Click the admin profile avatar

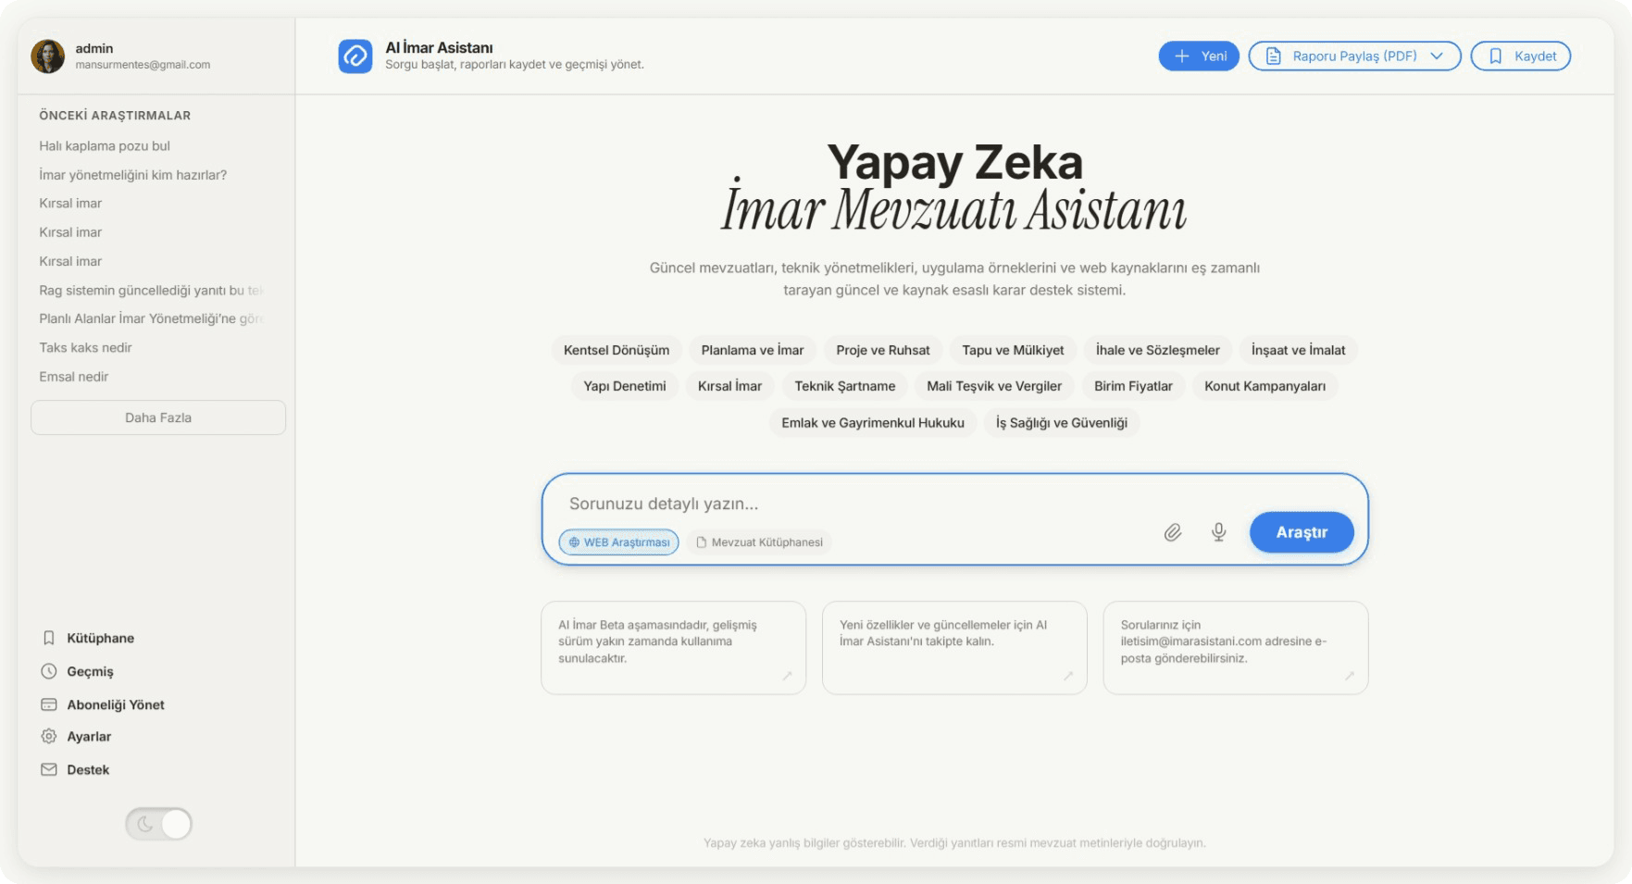tap(48, 56)
